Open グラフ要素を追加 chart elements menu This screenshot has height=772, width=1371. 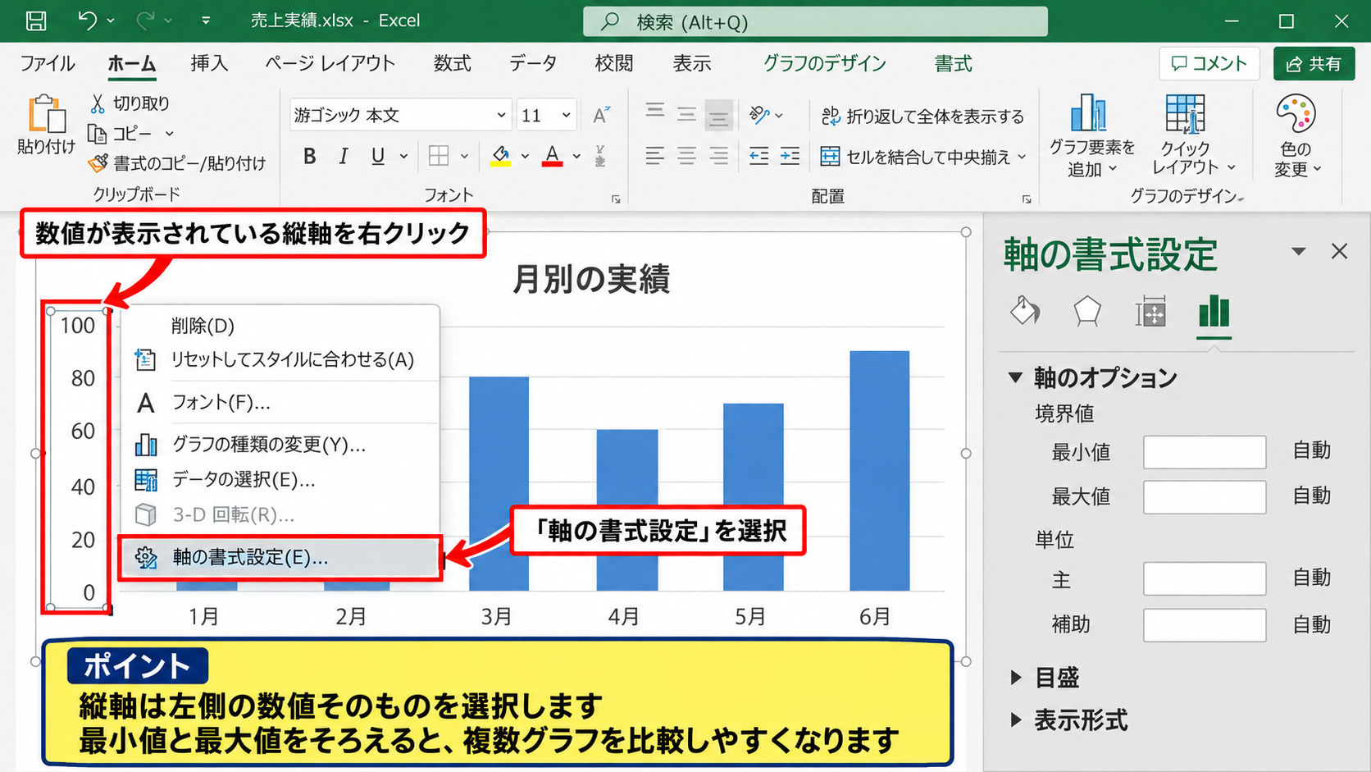pyautogui.click(x=1091, y=136)
